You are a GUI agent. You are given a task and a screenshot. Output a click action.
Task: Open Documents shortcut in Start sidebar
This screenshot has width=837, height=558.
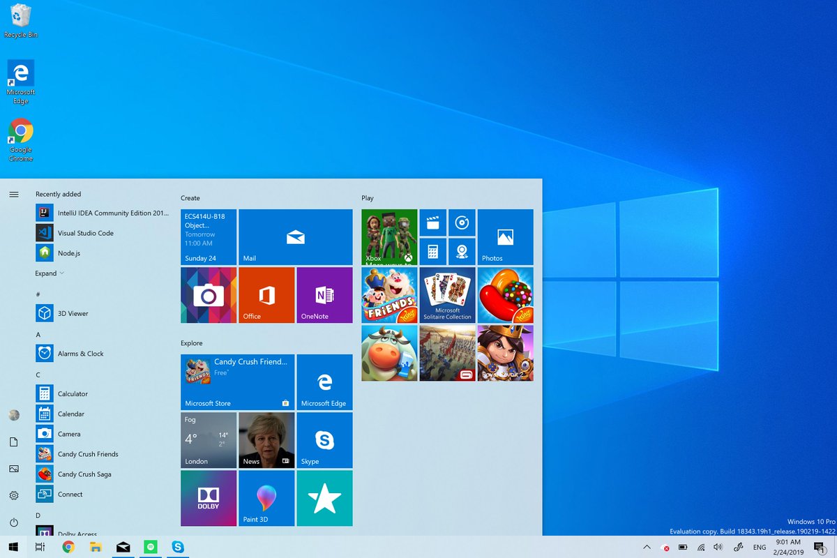(14, 442)
